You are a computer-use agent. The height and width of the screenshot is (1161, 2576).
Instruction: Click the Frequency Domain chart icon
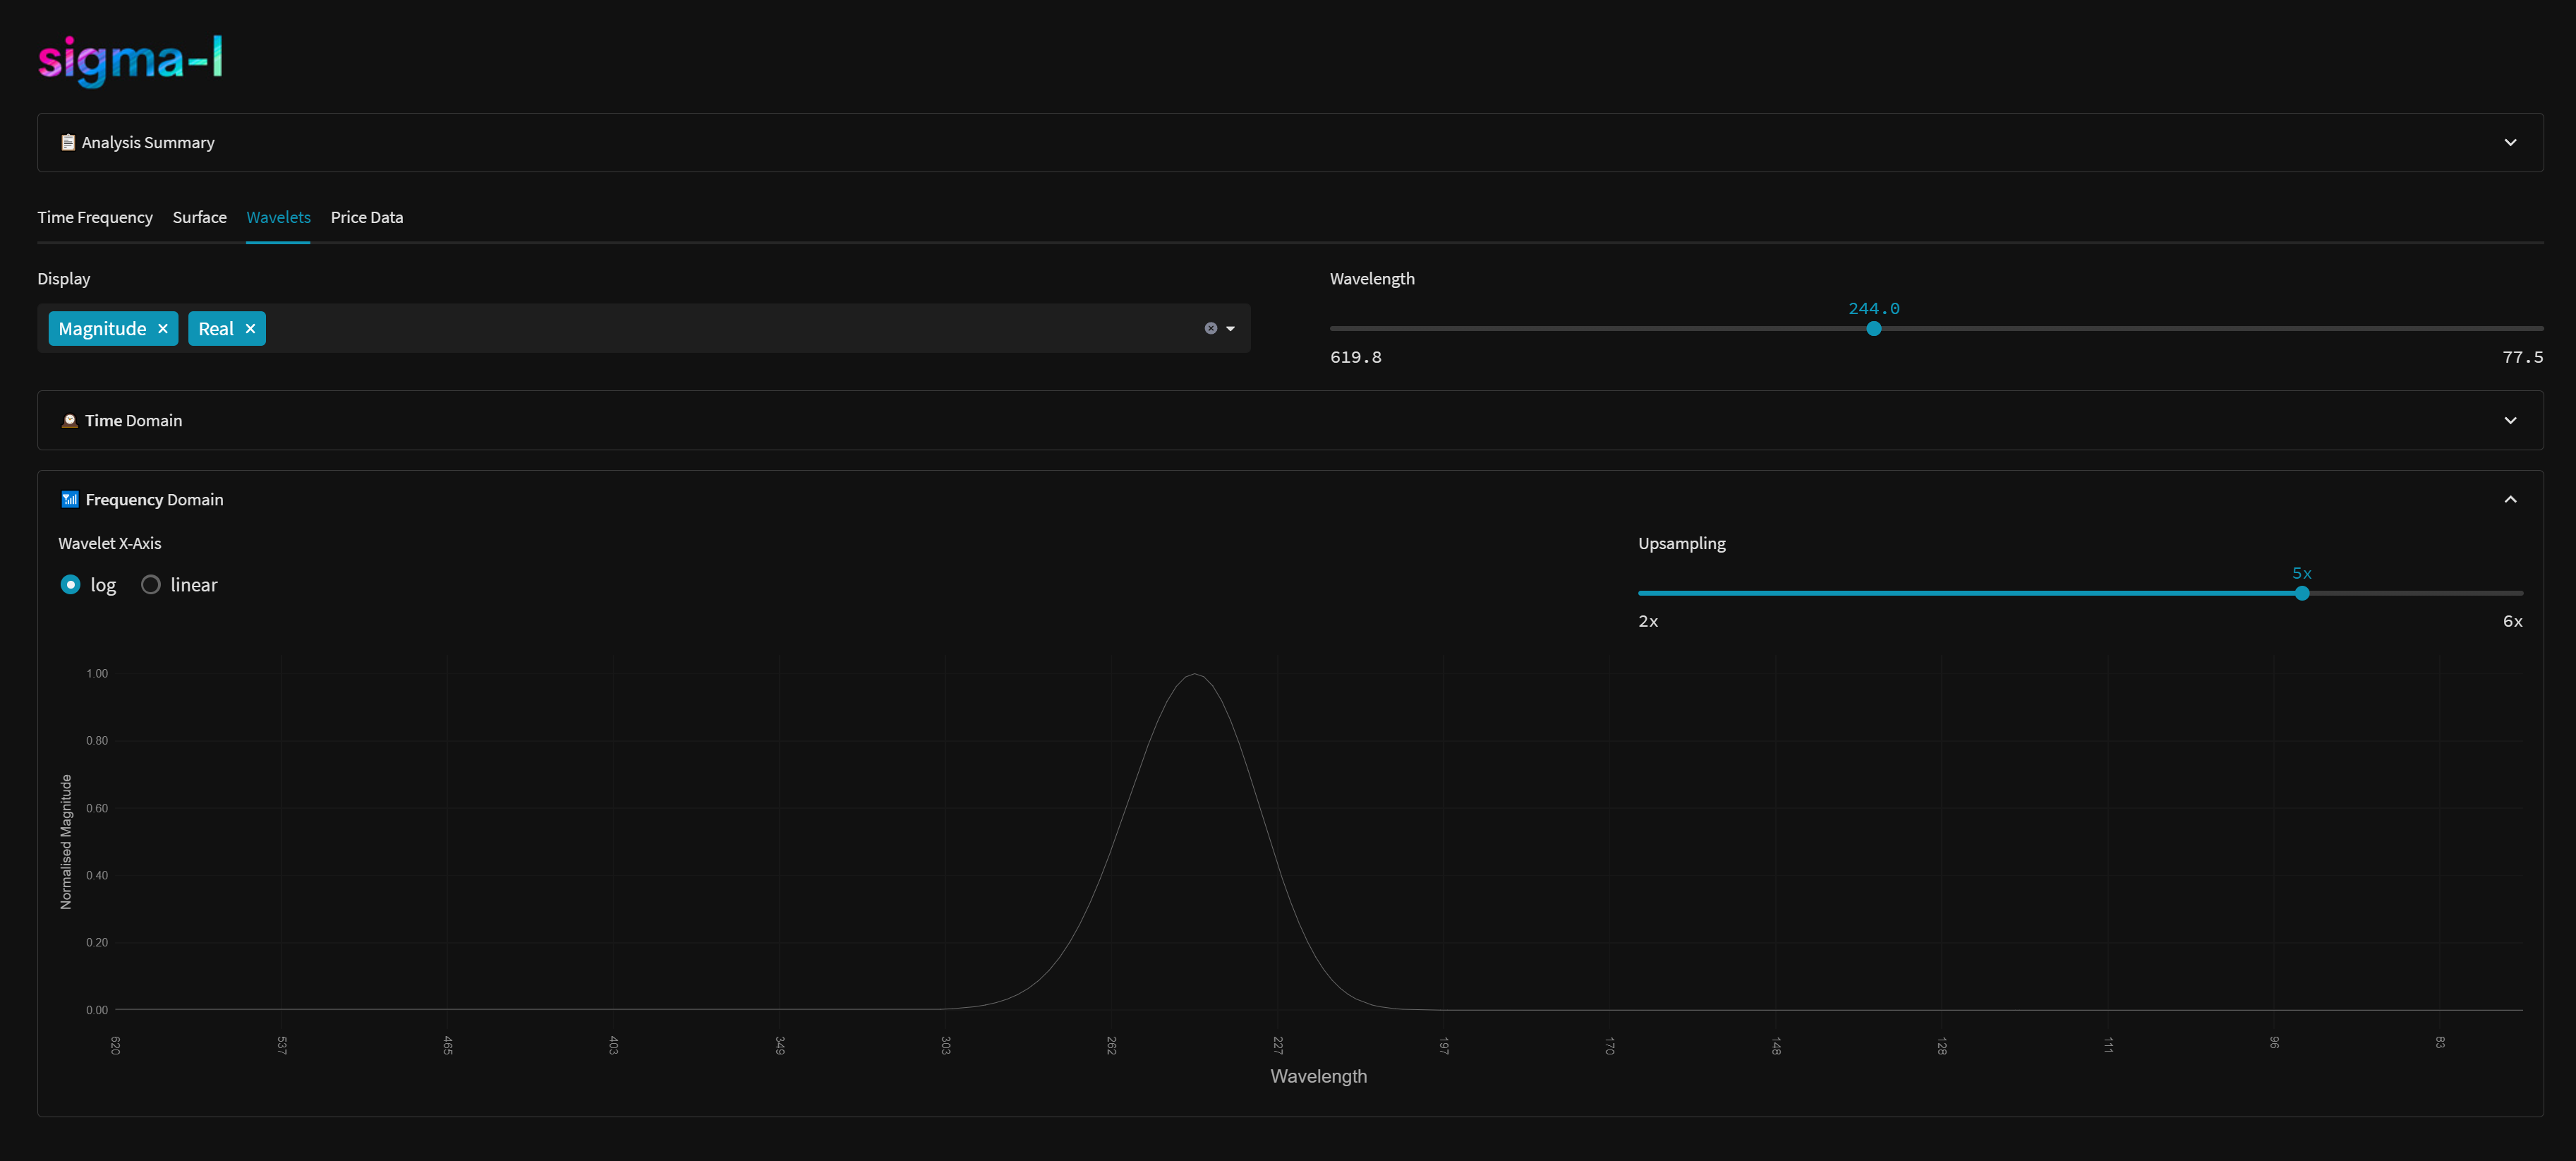coord(70,499)
